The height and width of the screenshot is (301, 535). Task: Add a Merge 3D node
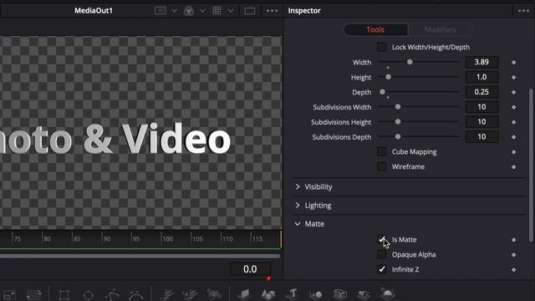tap(316, 294)
